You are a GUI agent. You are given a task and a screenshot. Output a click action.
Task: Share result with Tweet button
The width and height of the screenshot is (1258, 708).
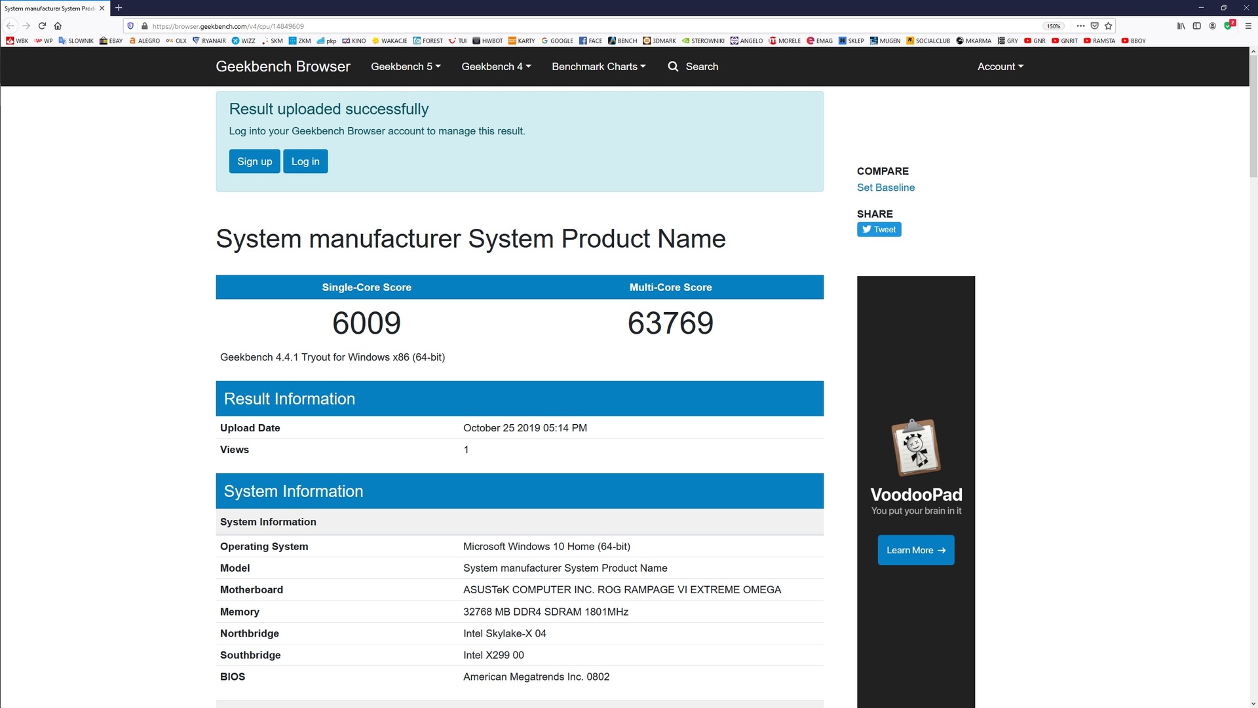click(879, 229)
